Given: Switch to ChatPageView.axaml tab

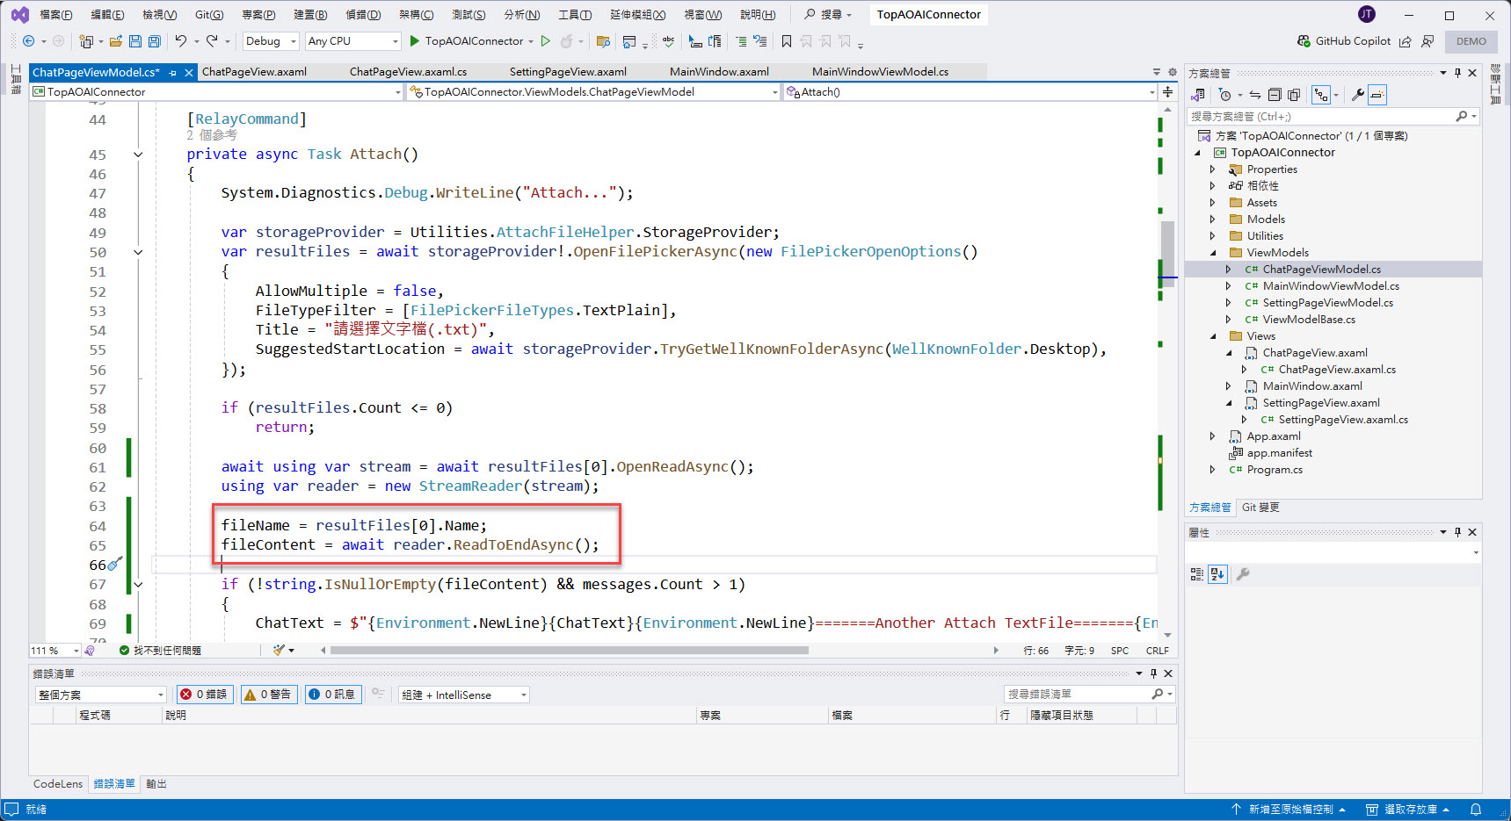Looking at the screenshot, I should (x=254, y=72).
